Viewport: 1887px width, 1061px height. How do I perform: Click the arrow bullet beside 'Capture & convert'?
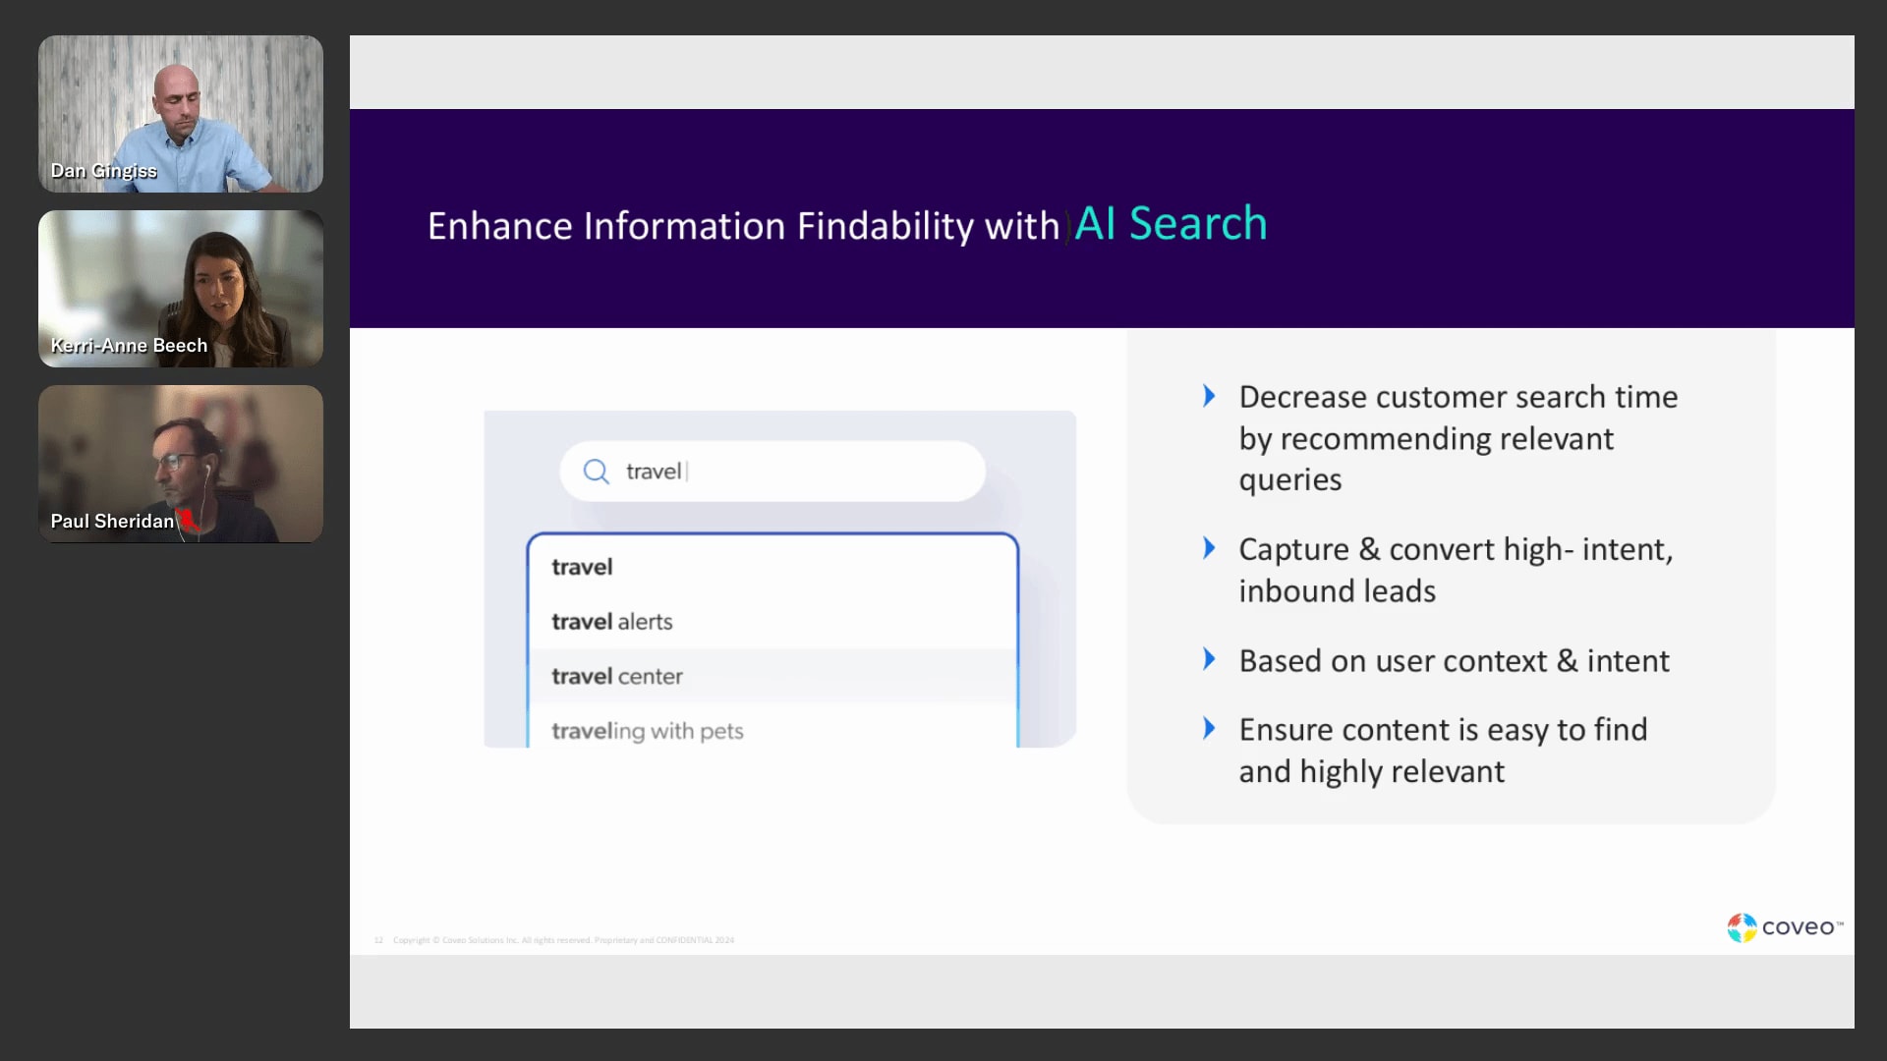point(1209,548)
